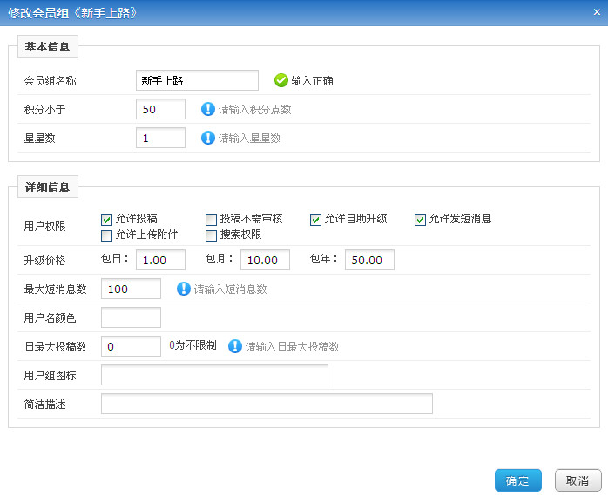The width and height of the screenshot is (608, 497).
Task: Disable the 允许发短消息 checkbox
Action: 421,220
